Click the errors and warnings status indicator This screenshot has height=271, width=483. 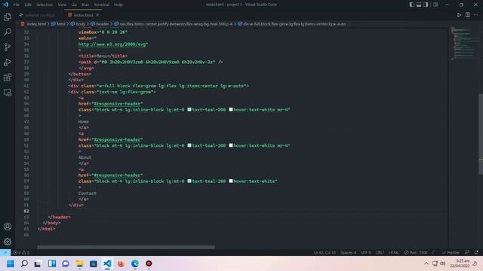pyautogui.click(x=21, y=253)
